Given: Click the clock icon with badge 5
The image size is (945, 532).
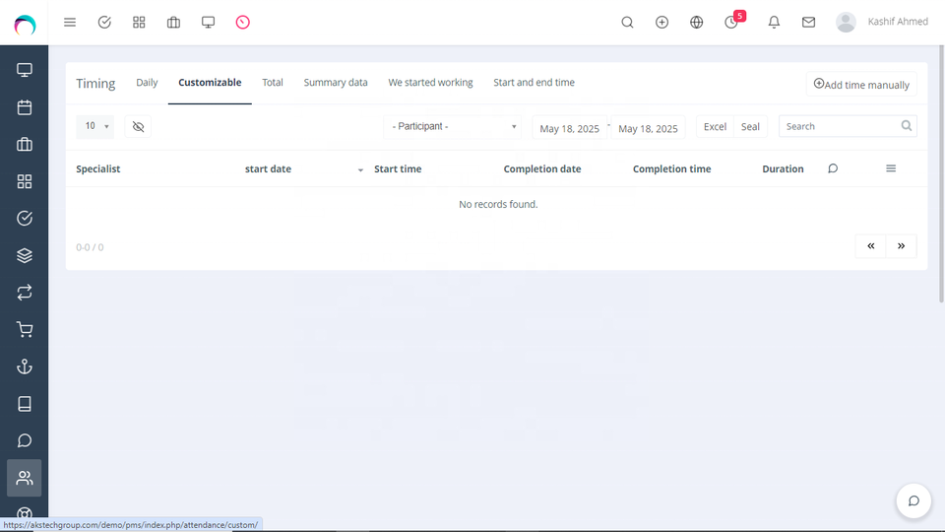Looking at the screenshot, I should [731, 22].
